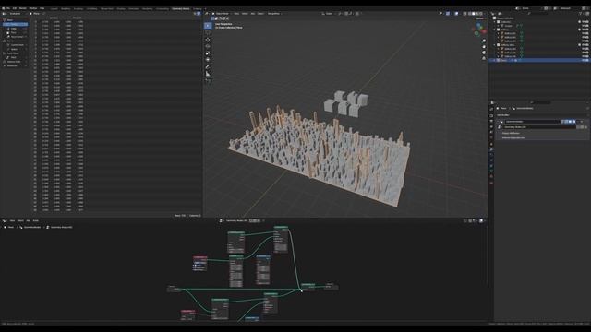Open the Render properties tab
The height and width of the screenshot is (332, 591).
tap(491, 115)
